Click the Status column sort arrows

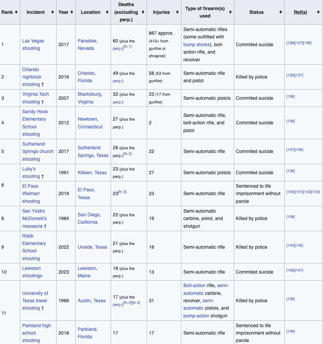[x=281, y=12]
